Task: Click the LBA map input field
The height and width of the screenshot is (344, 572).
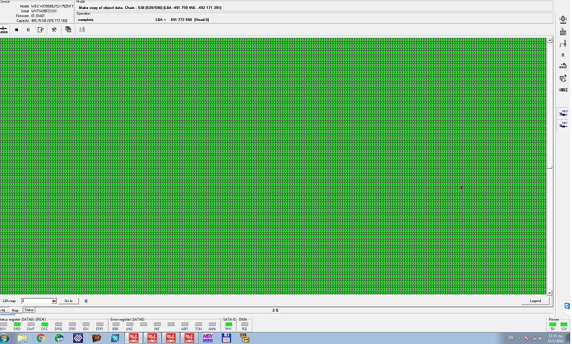Action: click(x=36, y=301)
